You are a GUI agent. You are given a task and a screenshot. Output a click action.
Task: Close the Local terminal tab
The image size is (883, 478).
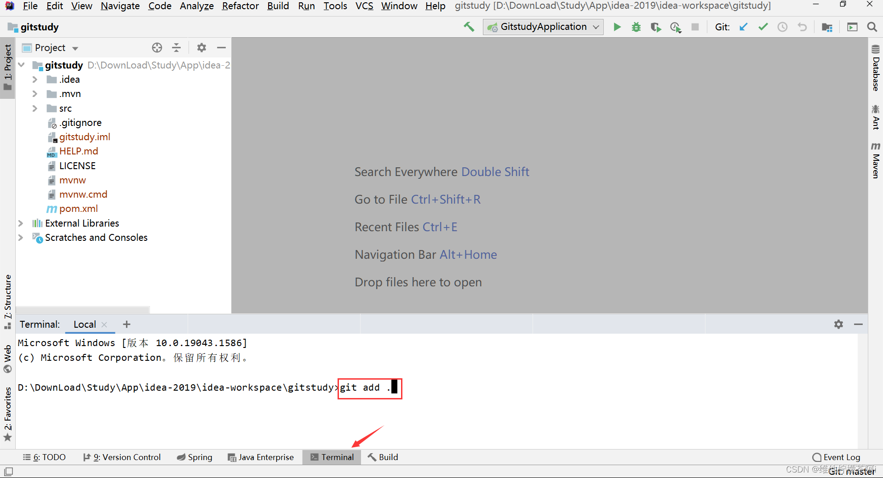(x=104, y=324)
